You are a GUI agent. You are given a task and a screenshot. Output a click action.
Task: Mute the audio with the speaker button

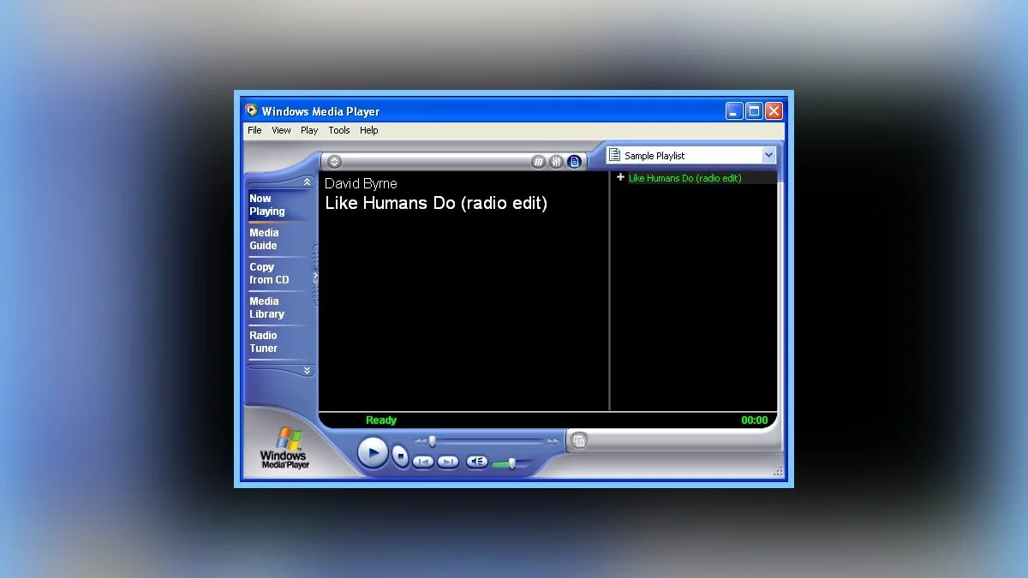(x=477, y=462)
